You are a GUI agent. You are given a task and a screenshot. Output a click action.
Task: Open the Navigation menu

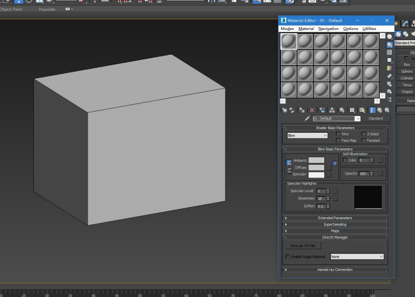(328, 29)
